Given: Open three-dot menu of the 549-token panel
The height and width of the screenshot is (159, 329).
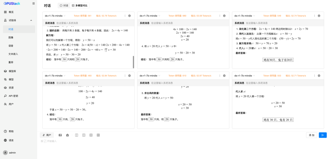Looking at the screenshot, I should (x=314, y=16).
